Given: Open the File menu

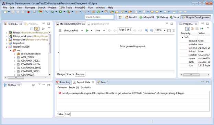Looking at the screenshot, I should (5, 8).
